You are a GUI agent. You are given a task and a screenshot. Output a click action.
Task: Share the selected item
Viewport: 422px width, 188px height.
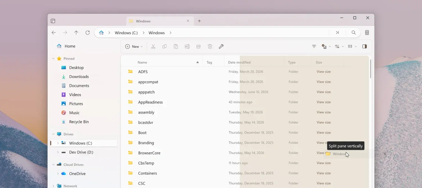(x=199, y=46)
